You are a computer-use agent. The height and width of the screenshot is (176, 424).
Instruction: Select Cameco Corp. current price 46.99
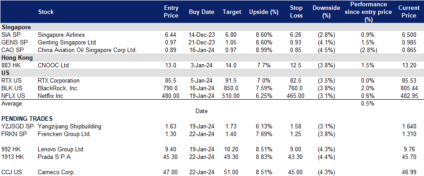pyautogui.click(x=411, y=172)
